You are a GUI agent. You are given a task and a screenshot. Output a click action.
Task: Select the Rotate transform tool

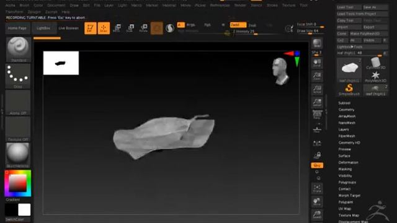(x=143, y=28)
